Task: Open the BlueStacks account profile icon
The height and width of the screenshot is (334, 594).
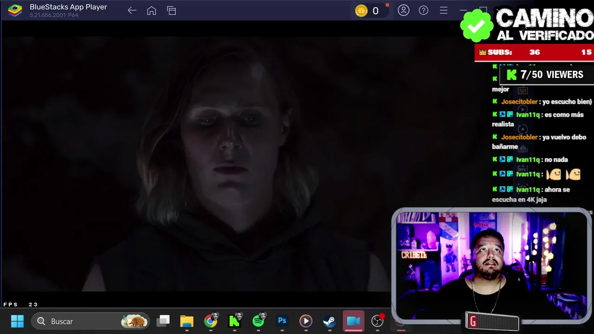Action: pyautogui.click(x=404, y=10)
